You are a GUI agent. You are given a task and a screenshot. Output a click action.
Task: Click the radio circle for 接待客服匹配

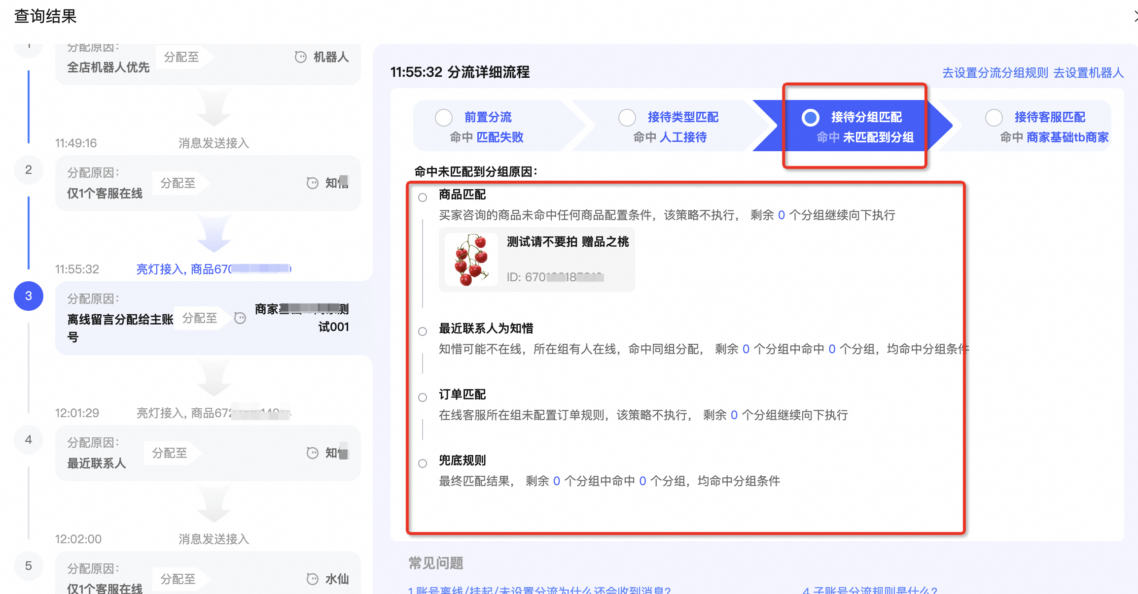tap(994, 117)
